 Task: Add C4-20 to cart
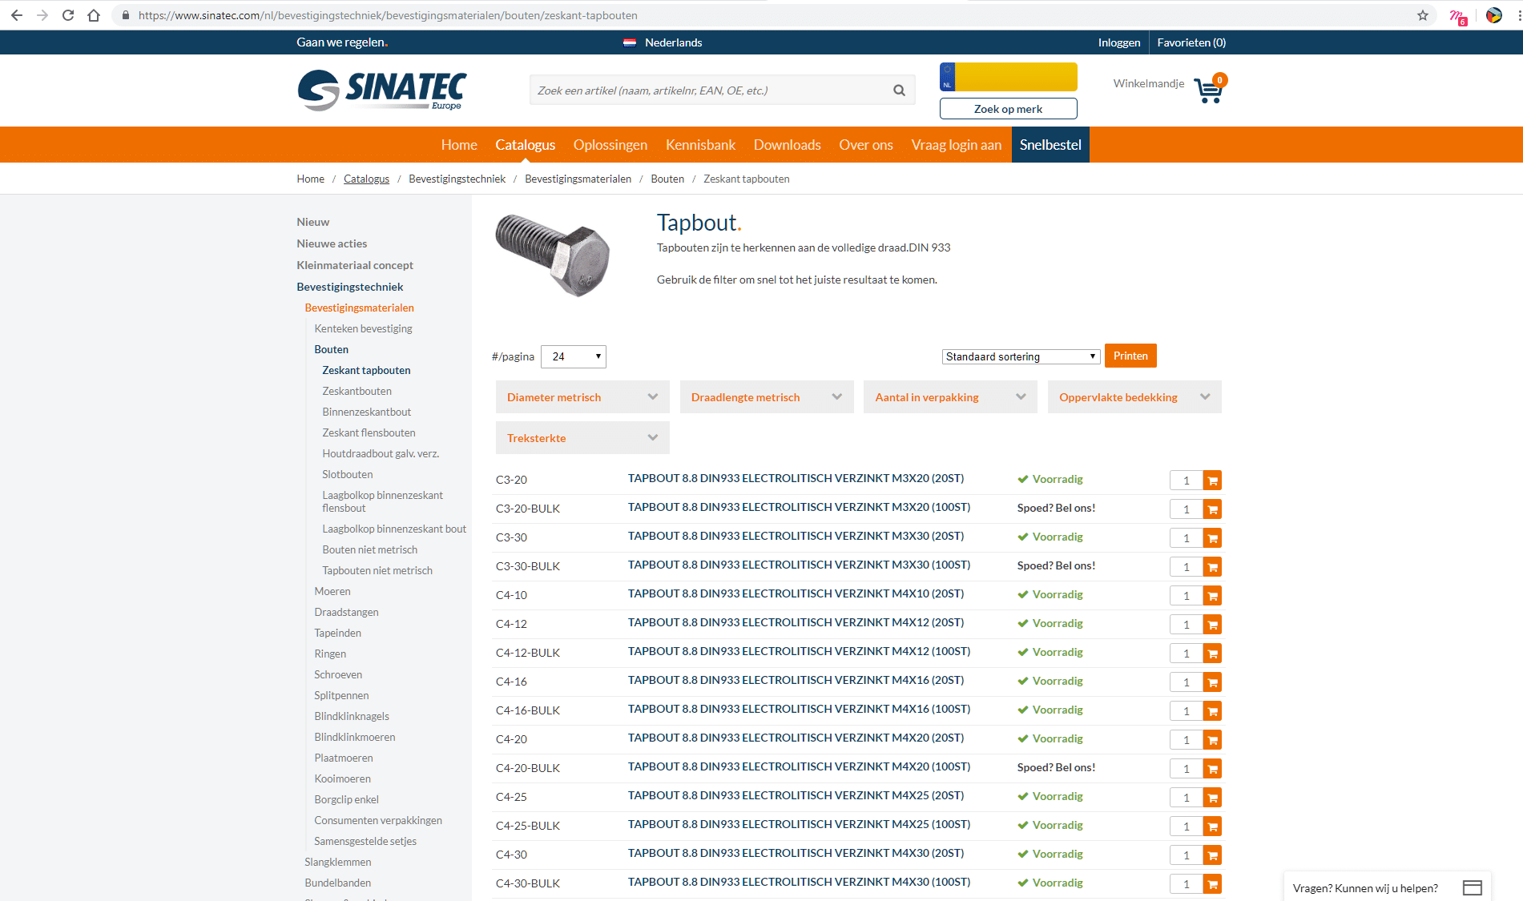[x=1212, y=740]
